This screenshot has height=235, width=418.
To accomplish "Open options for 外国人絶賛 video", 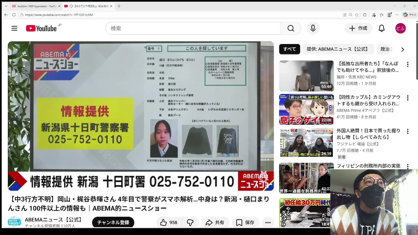I will (408, 132).
